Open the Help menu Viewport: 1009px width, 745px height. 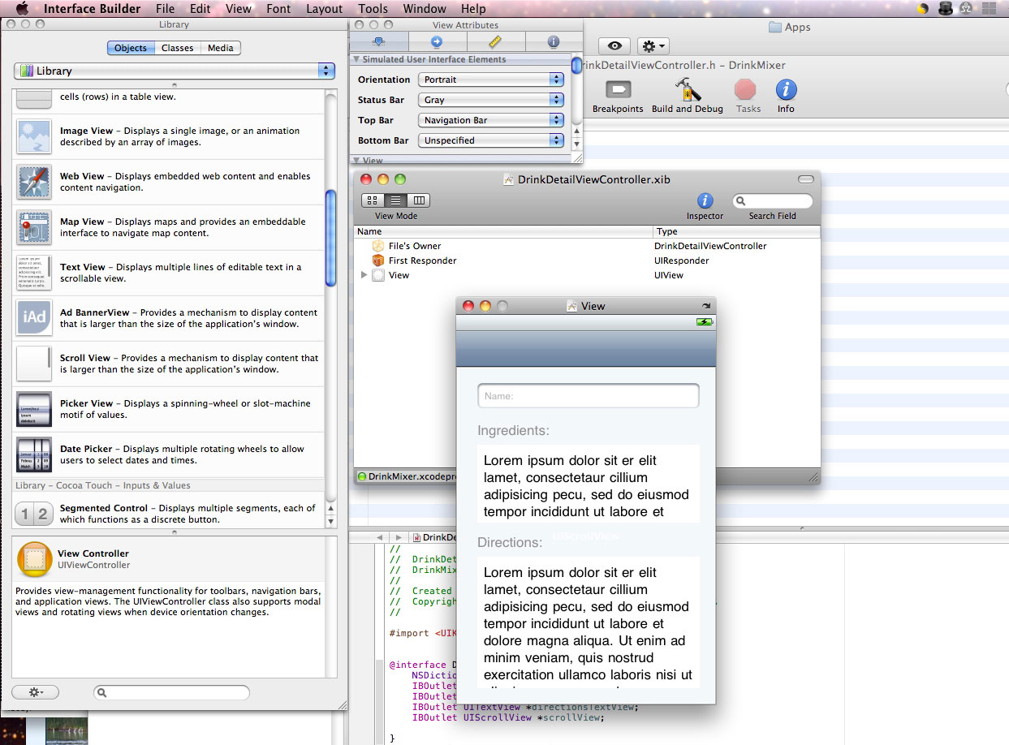(x=473, y=9)
